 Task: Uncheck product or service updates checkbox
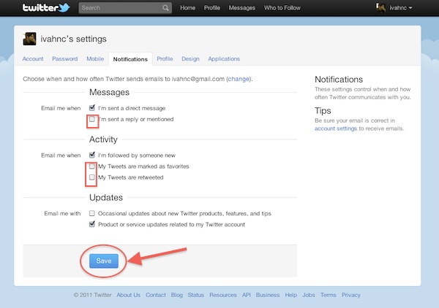coord(92,224)
